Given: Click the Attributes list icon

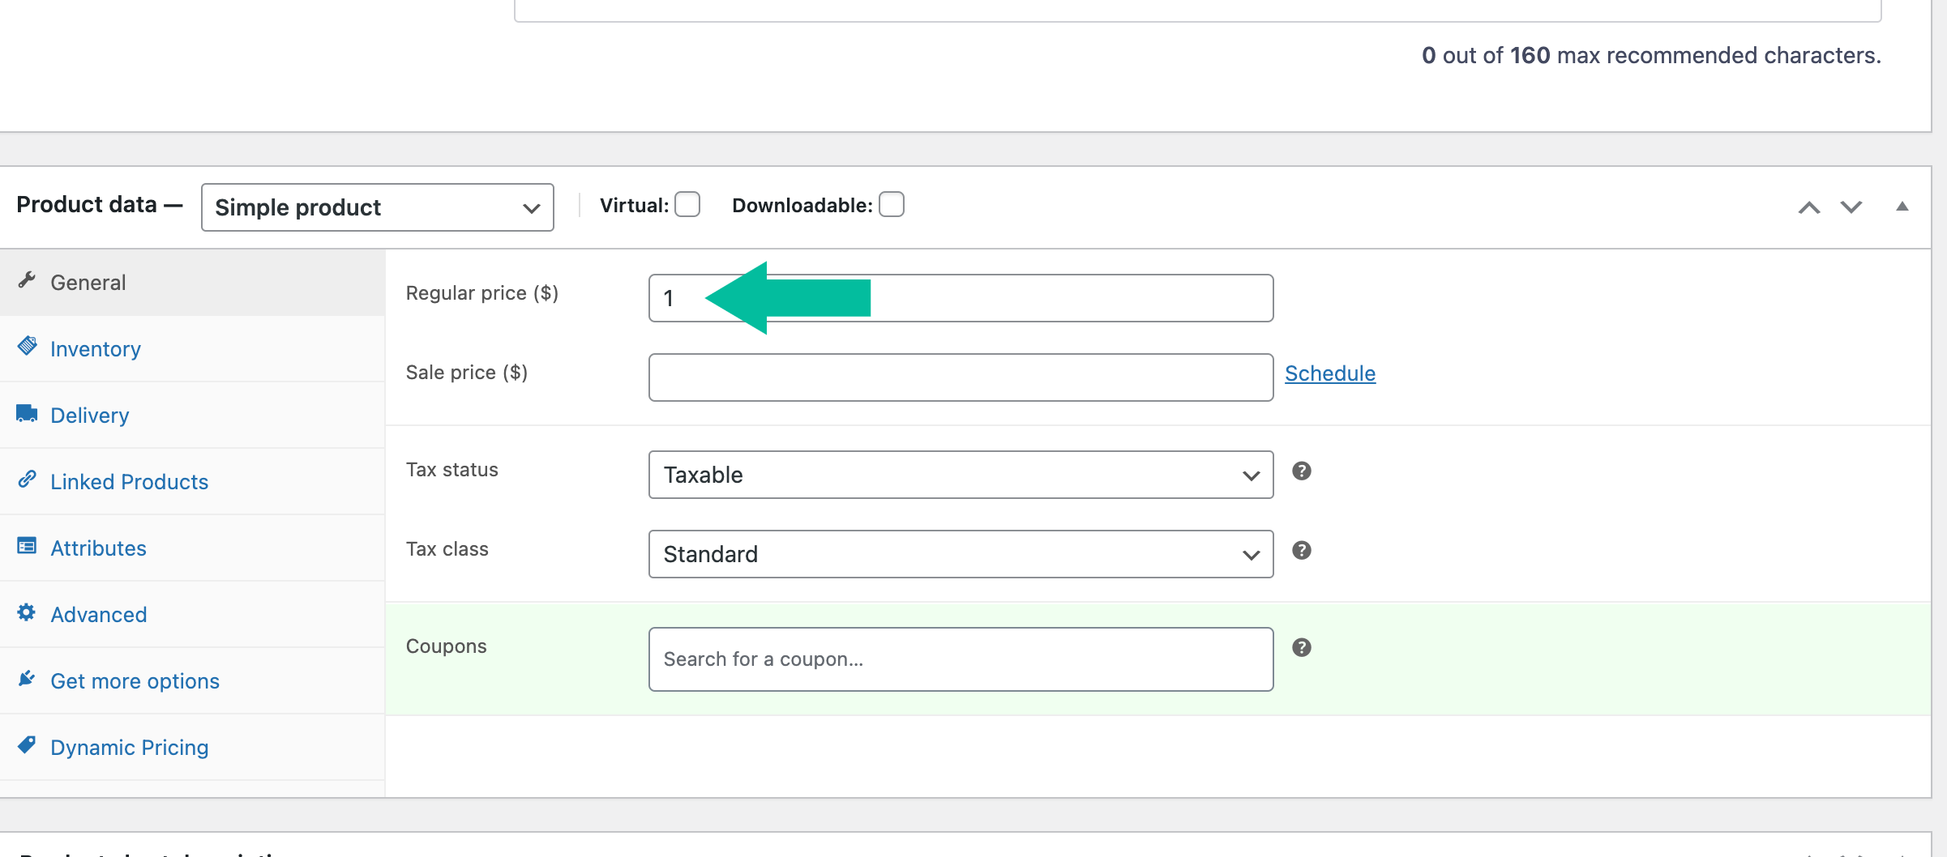Looking at the screenshot, I should click(x=27, y=546).
